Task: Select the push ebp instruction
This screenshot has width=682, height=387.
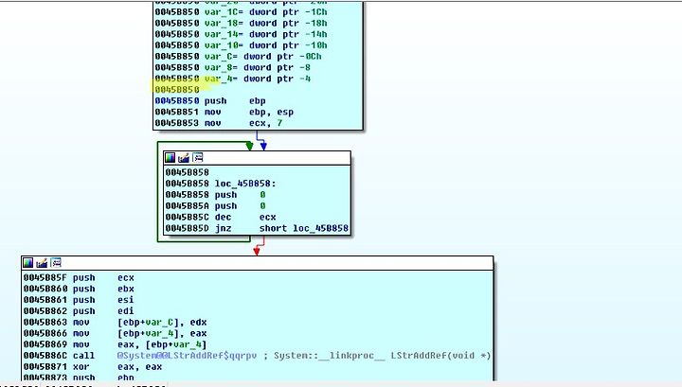Action: (x=210, y=101)
